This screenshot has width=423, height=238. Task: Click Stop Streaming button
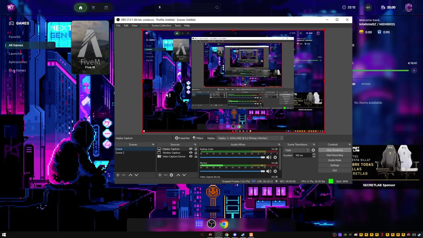334,150
